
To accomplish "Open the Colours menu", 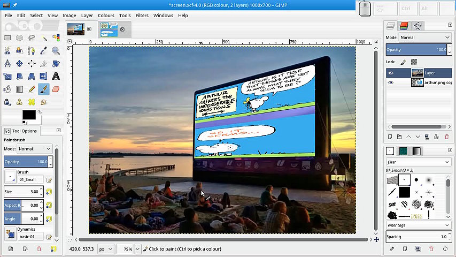I will tap(106, 16).
